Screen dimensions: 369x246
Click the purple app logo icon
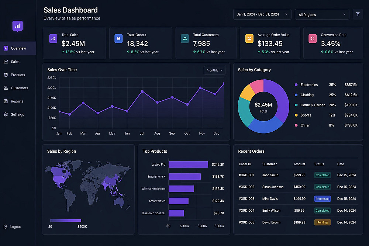coord(17,26)
